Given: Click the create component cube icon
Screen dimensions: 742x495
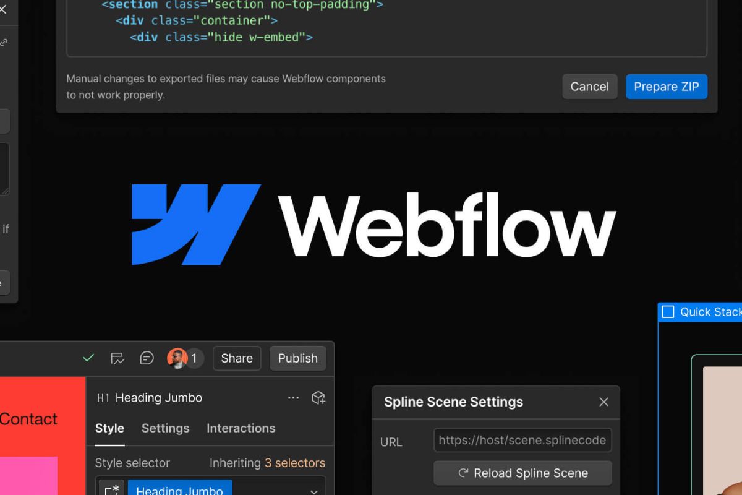Looking at the screenshot, I should pyautogui.click(x=318, y=397).
